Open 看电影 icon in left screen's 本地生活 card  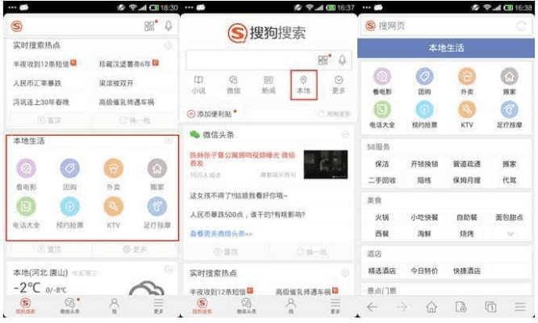click(x=27, y=169)
